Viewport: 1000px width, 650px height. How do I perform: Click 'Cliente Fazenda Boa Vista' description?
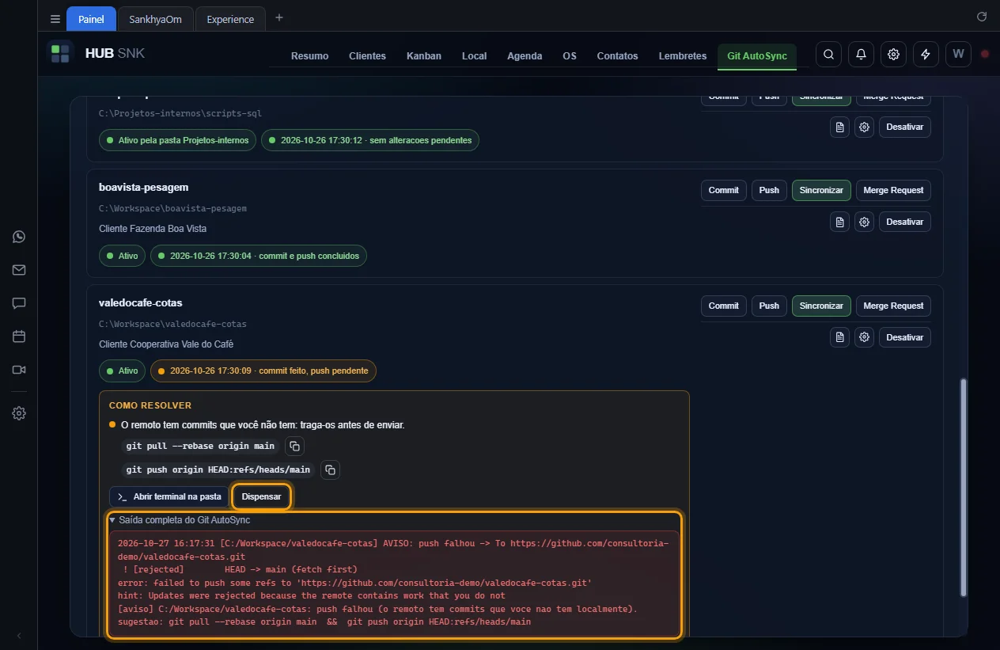pos(153,229)
